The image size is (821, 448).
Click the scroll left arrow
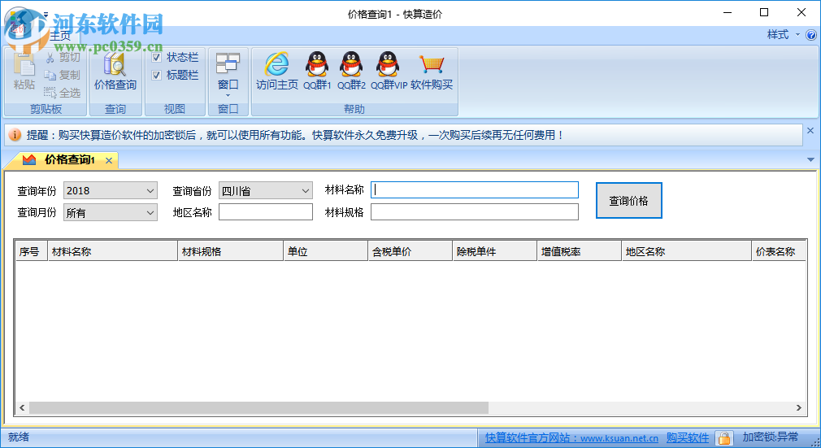tap(22, 407)
